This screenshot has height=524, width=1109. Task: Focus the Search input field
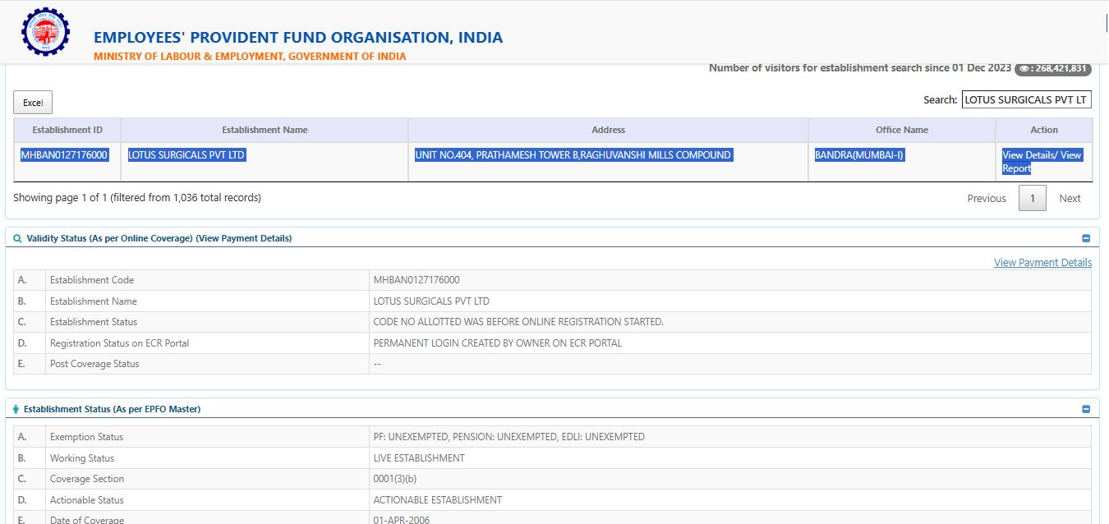point(1026,99)
